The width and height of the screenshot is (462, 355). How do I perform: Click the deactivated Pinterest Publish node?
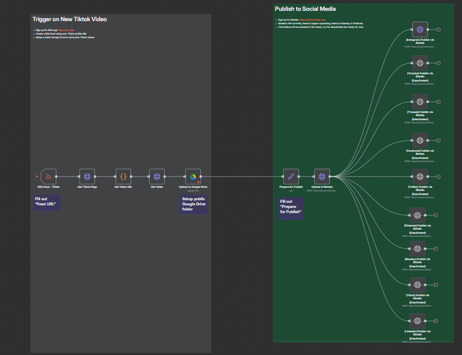pos(418,215)
